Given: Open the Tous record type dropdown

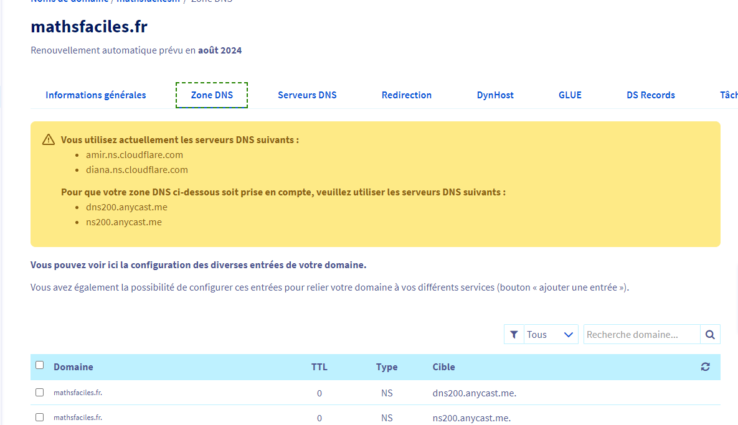Looking at the screenshot, I should coord(551,335).
